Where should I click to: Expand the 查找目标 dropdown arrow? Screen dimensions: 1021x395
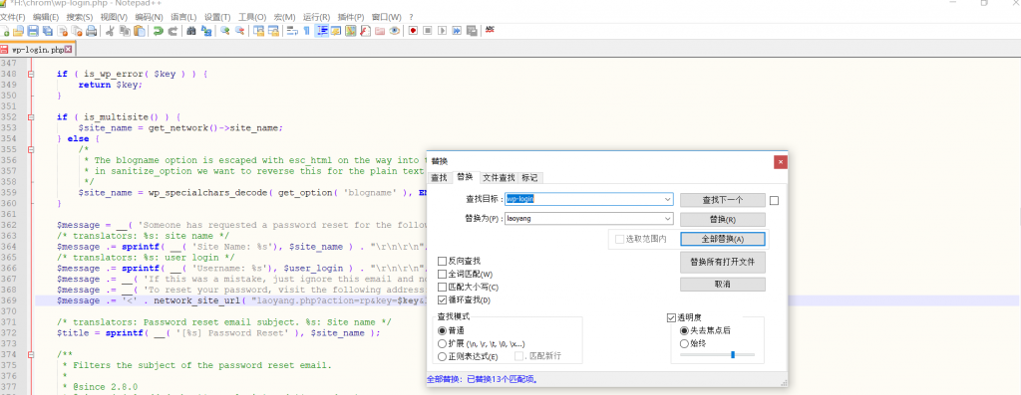[667, 199]
